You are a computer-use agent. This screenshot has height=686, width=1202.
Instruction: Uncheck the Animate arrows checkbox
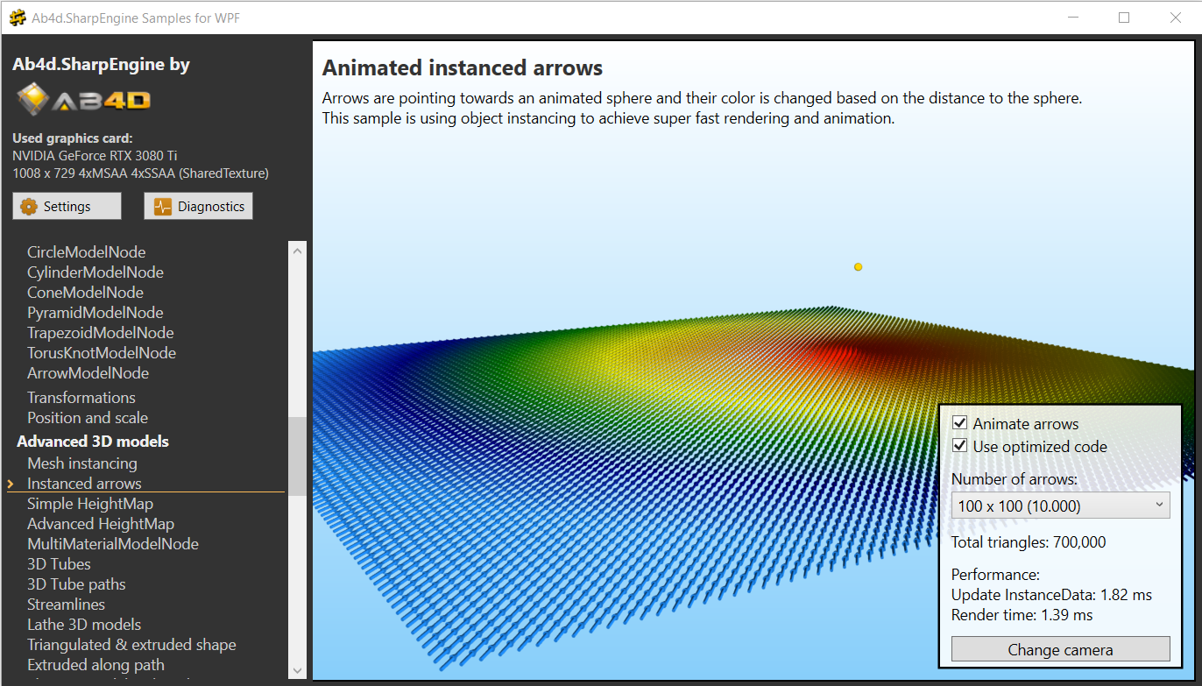click(x=959, y=423)
